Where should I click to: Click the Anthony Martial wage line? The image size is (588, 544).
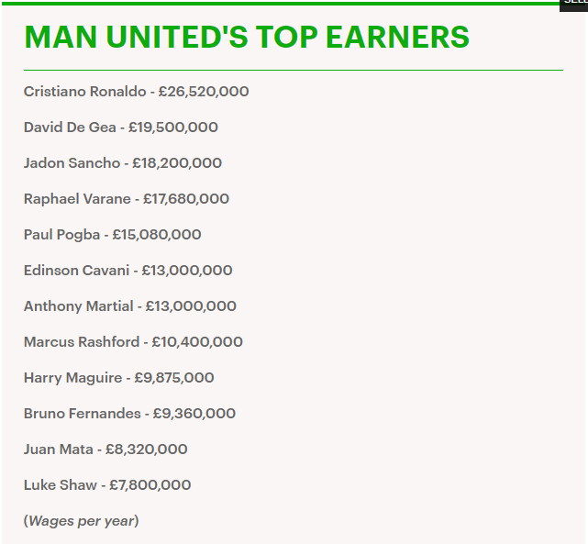coord(129,306)
